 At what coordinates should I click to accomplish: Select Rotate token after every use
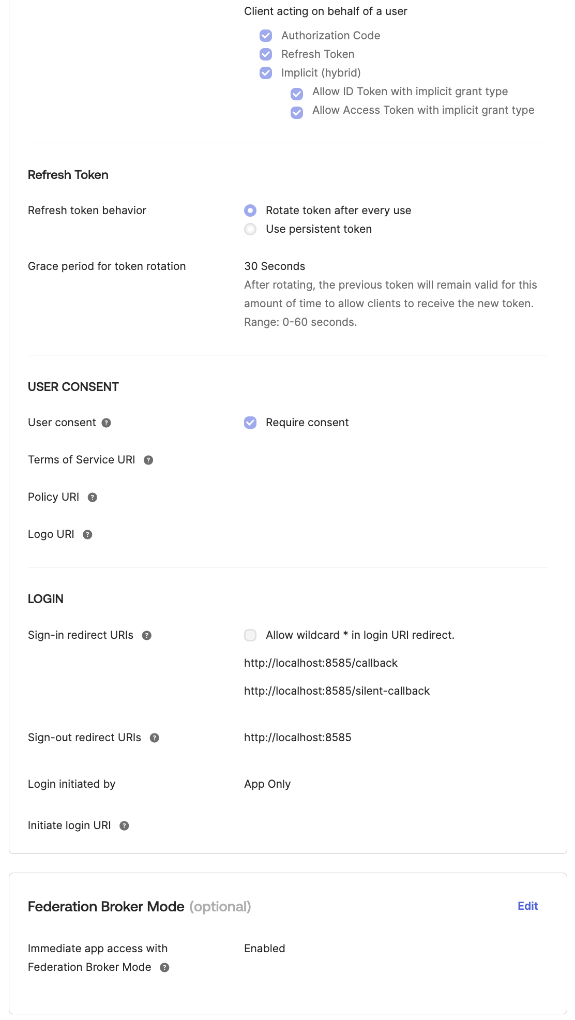[x=250, y=211]
